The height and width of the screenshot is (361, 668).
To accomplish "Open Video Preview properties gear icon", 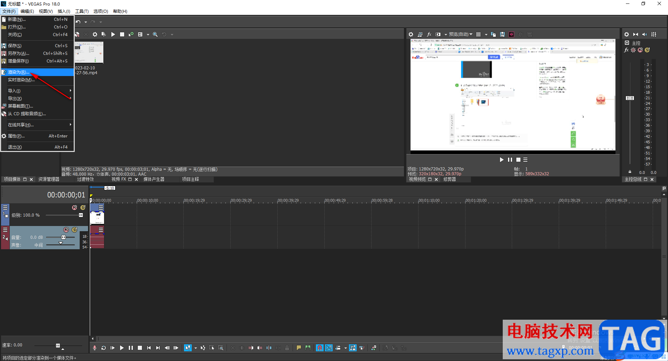I will (x=411, y=34).
